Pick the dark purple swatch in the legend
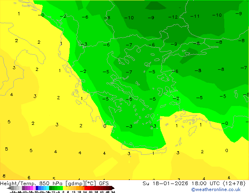 pos(23,188)
